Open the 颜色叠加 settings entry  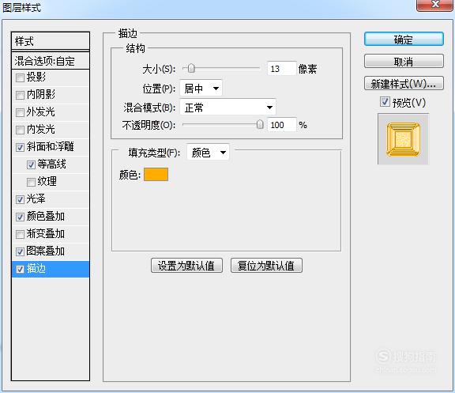point(45,217)
